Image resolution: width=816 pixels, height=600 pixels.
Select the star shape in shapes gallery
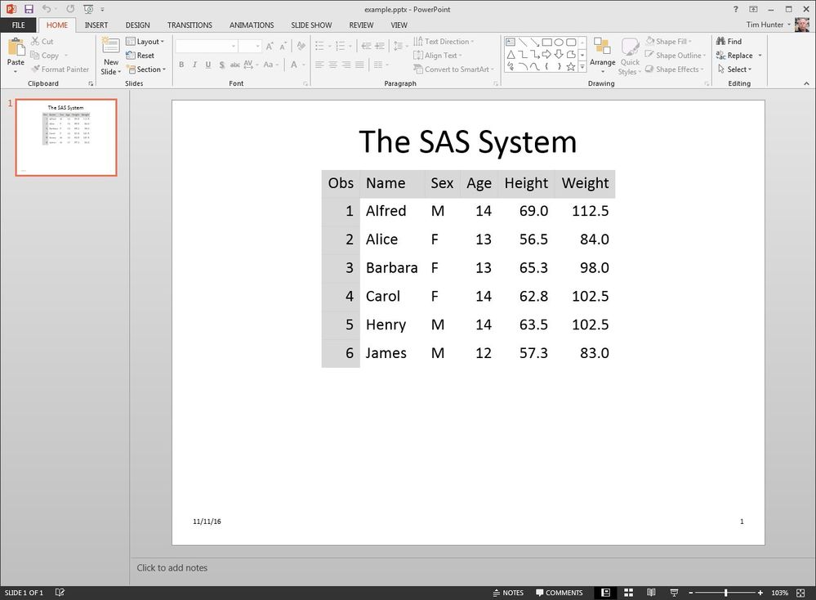pyautogui.click(x=571, y=67)
